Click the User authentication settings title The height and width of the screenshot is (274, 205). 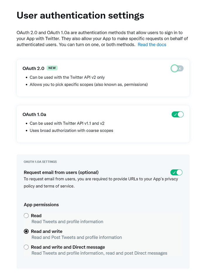point(80,15)
